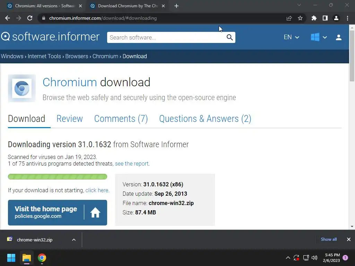
Task: Click the sync status tray icon
Action: pyautogui.click(x=296, y=258)
